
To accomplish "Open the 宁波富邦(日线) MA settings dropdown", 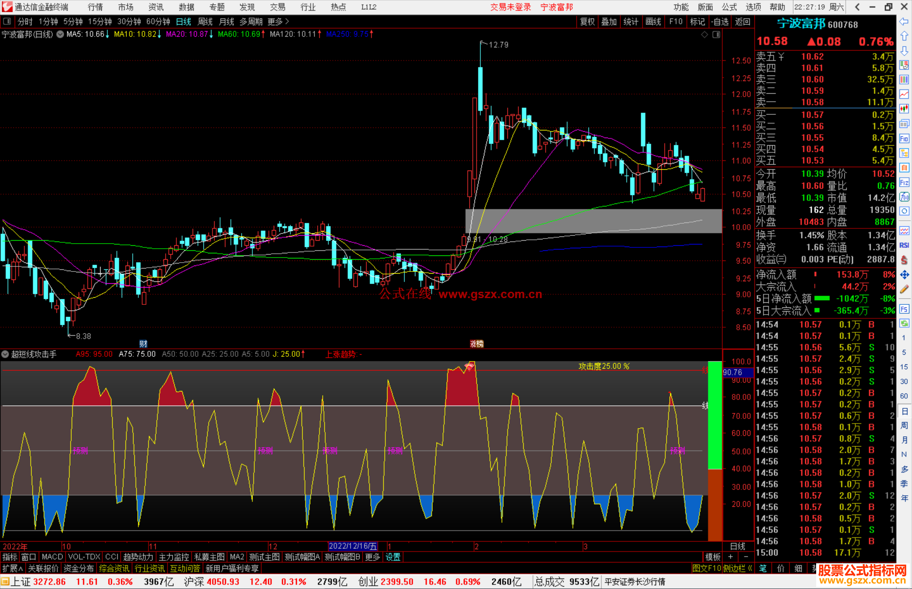I will click(60, 34).
